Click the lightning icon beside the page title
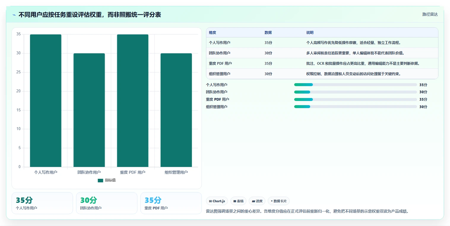This screenshot has height=226, width=450. tap(14, 15)
